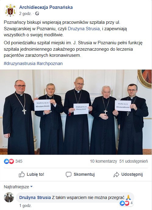This screenshot has width=152, height=210.
Task: Open Archidiecezja Poznańska page avatar
Action: tap(10, 10)
